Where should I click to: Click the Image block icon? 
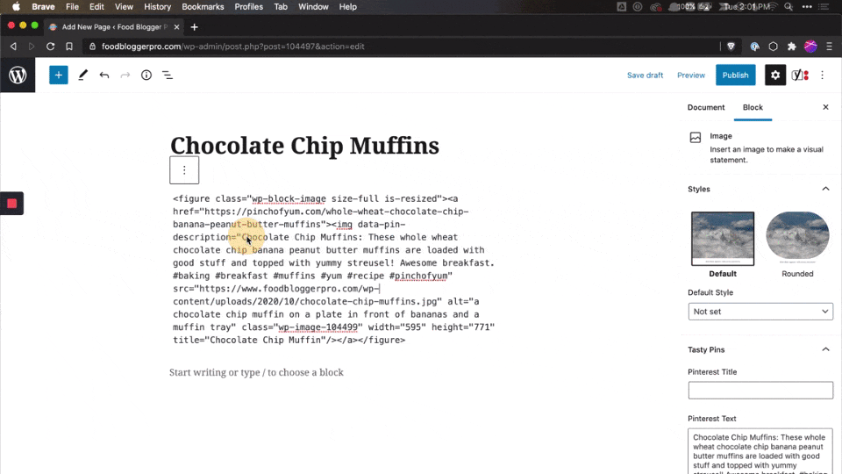696,138
